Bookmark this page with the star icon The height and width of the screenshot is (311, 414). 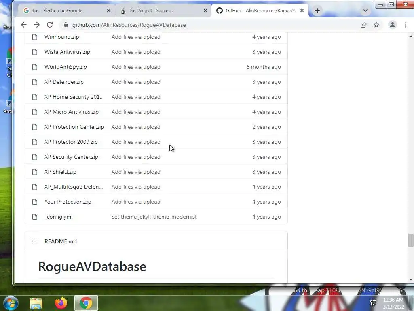[376, 25]
